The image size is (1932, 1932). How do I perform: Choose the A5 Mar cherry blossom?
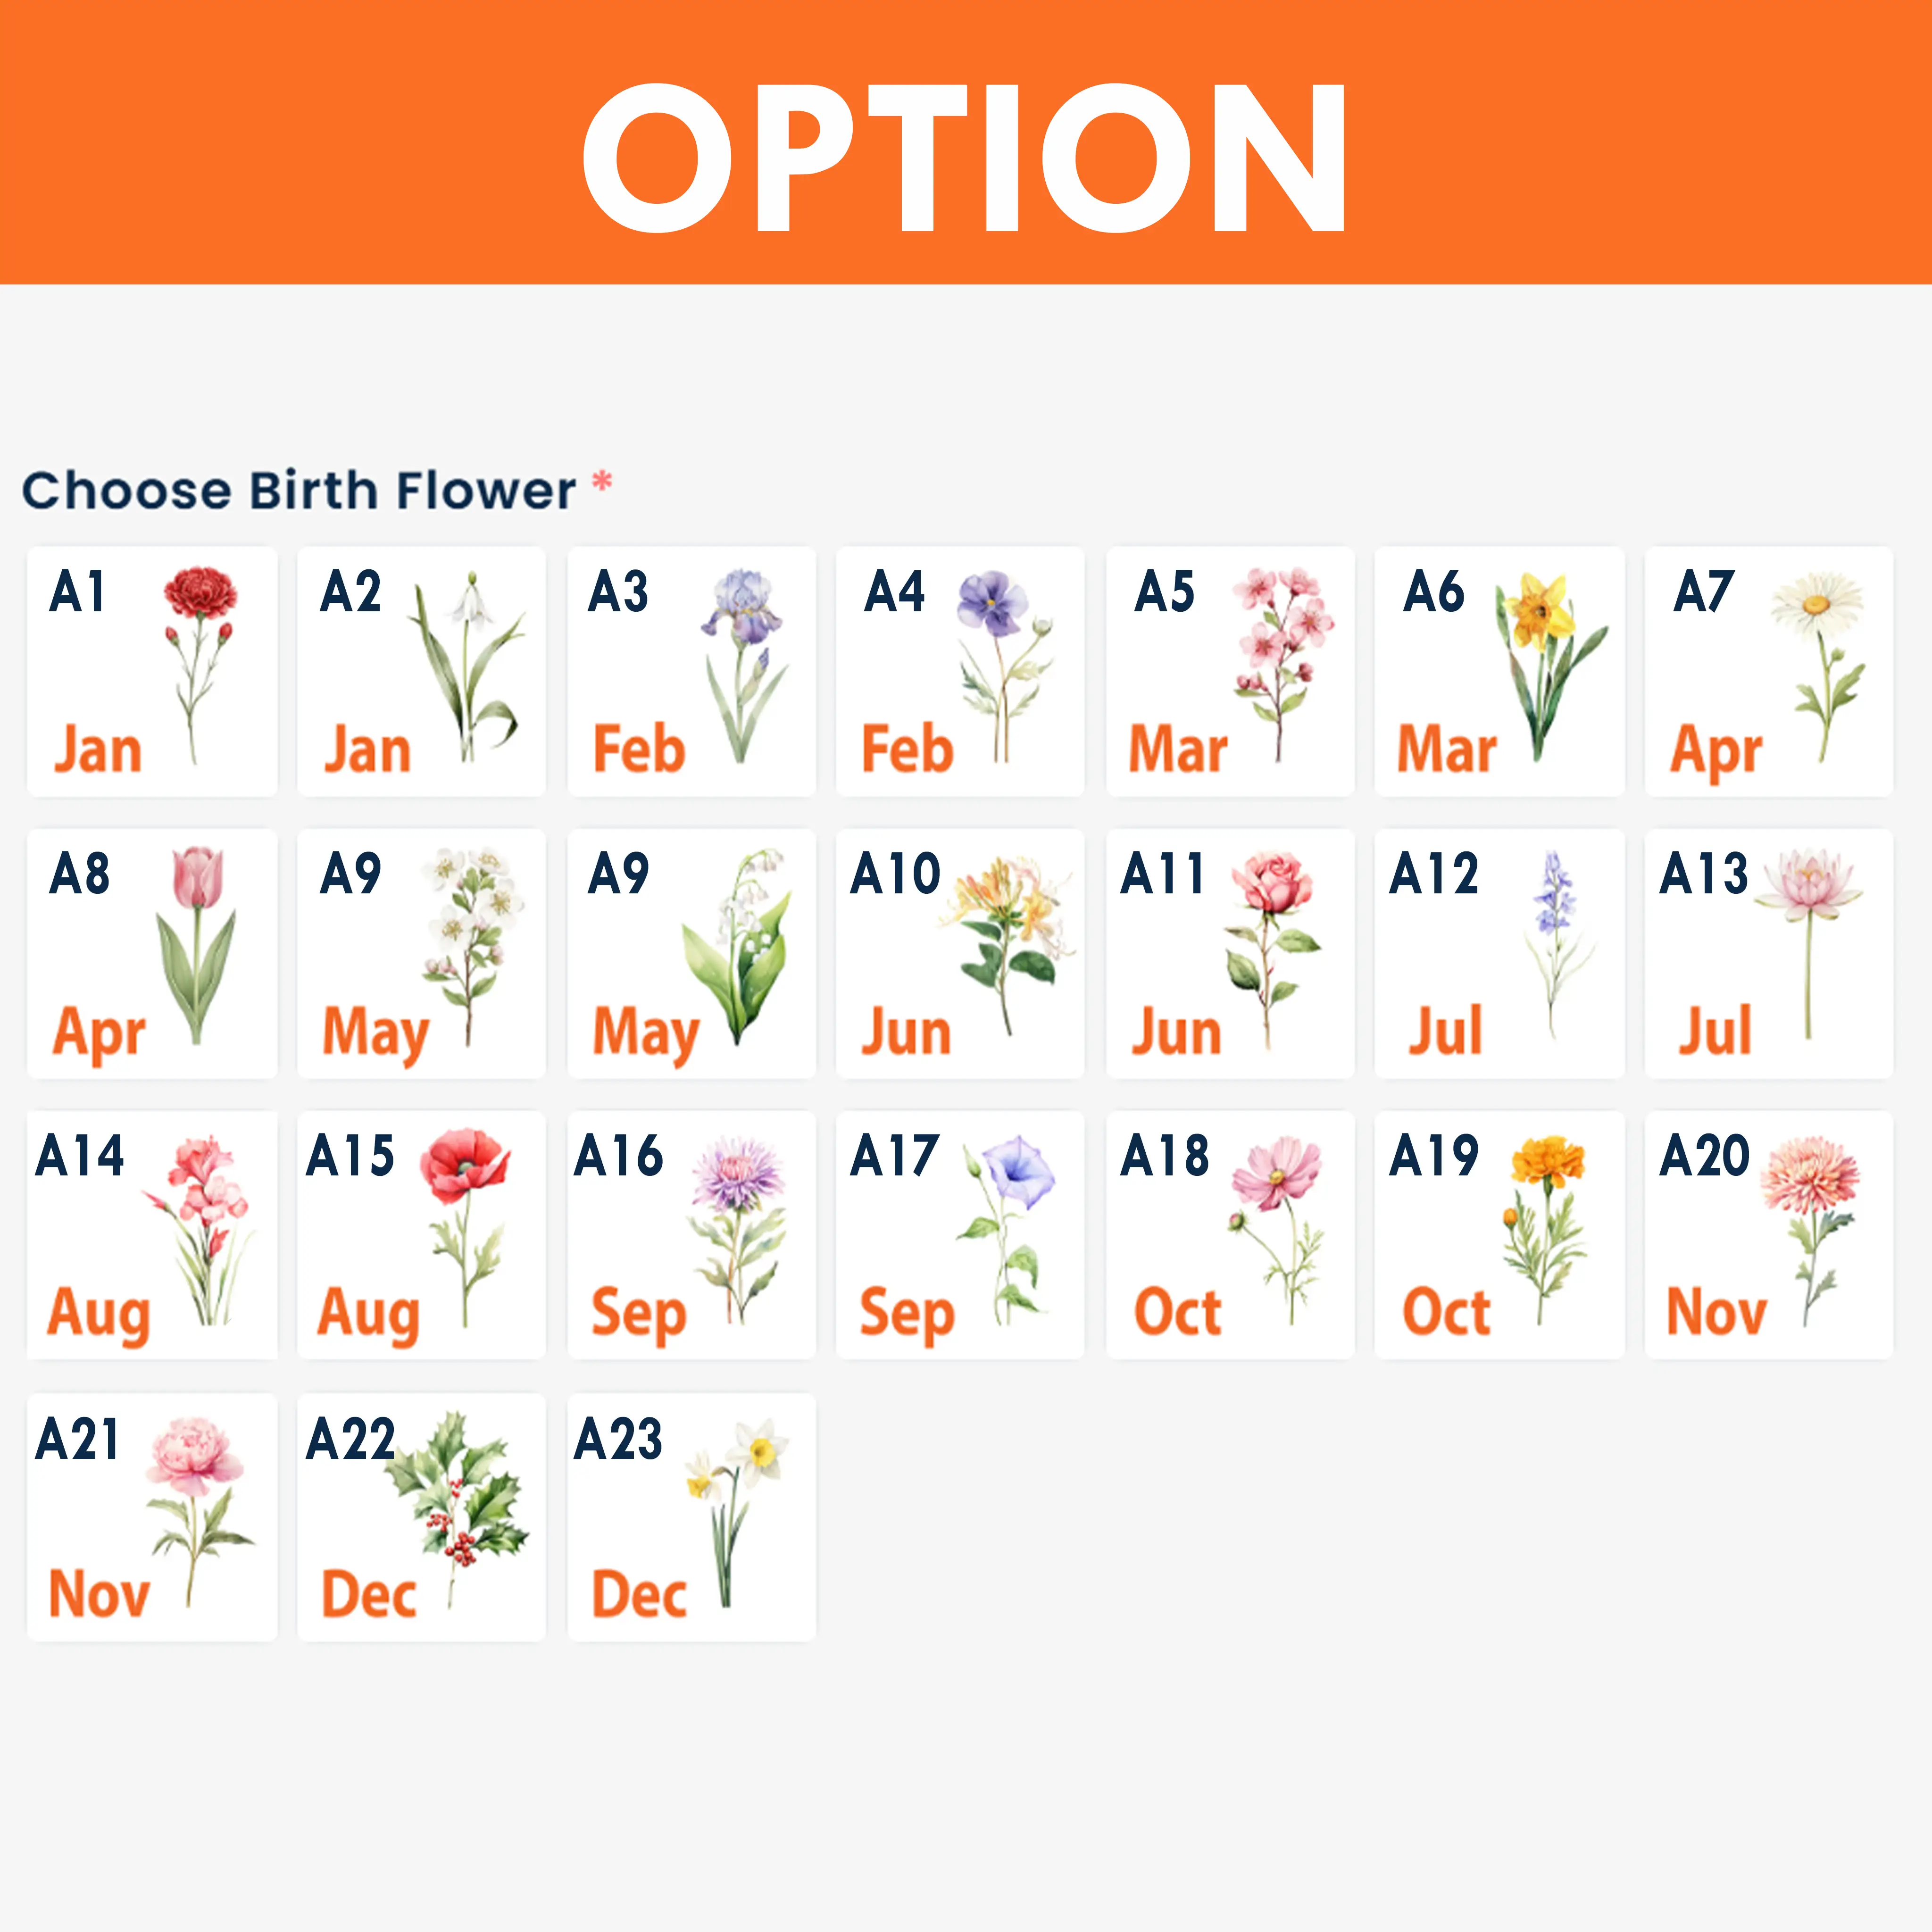click(x=1230, y=671)
